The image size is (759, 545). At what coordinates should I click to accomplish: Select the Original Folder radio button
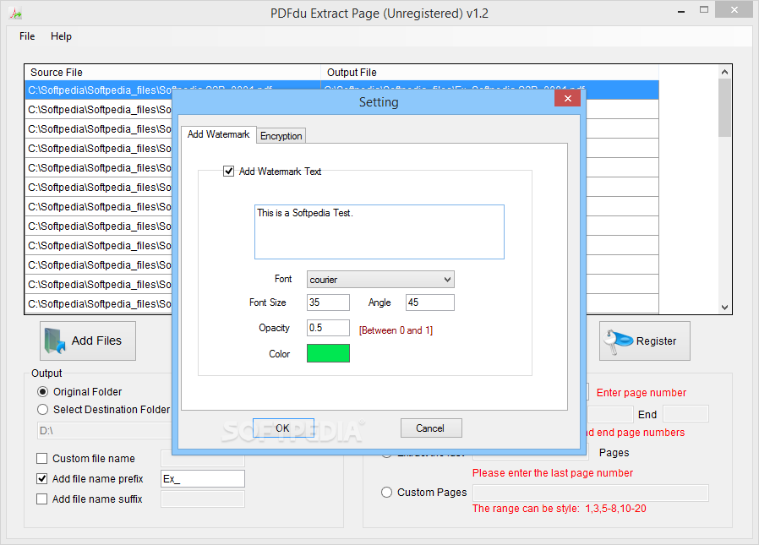tap(42, 391)
